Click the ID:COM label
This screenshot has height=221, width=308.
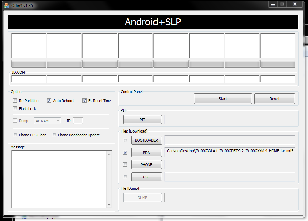[x=18, y=72]
